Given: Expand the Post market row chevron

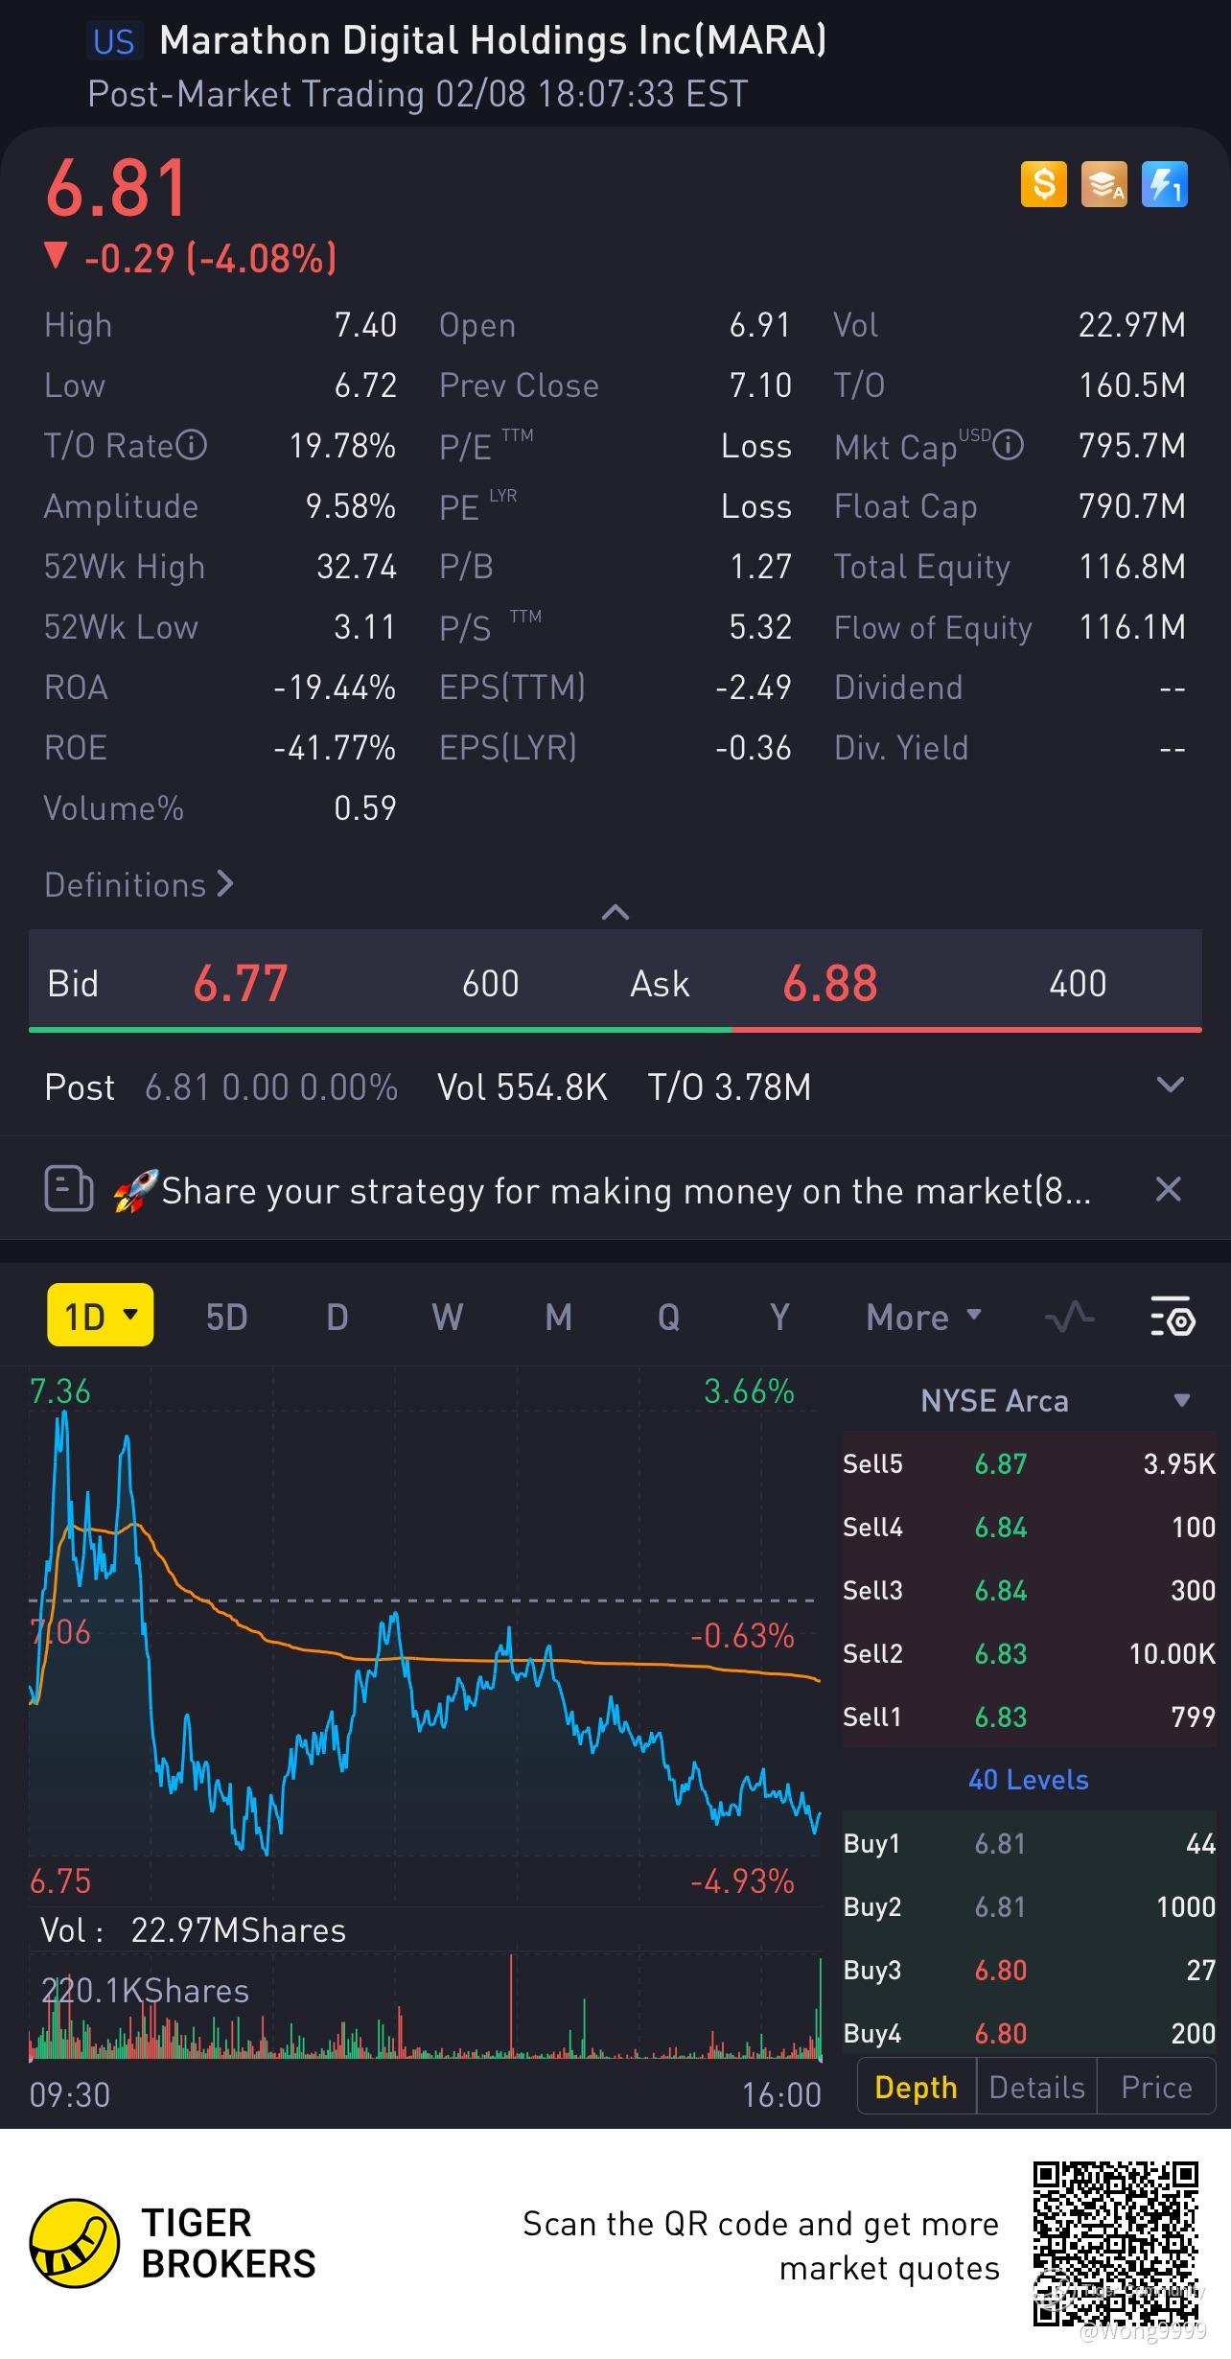Looking at the screenshot, I should point(1170,1086).
